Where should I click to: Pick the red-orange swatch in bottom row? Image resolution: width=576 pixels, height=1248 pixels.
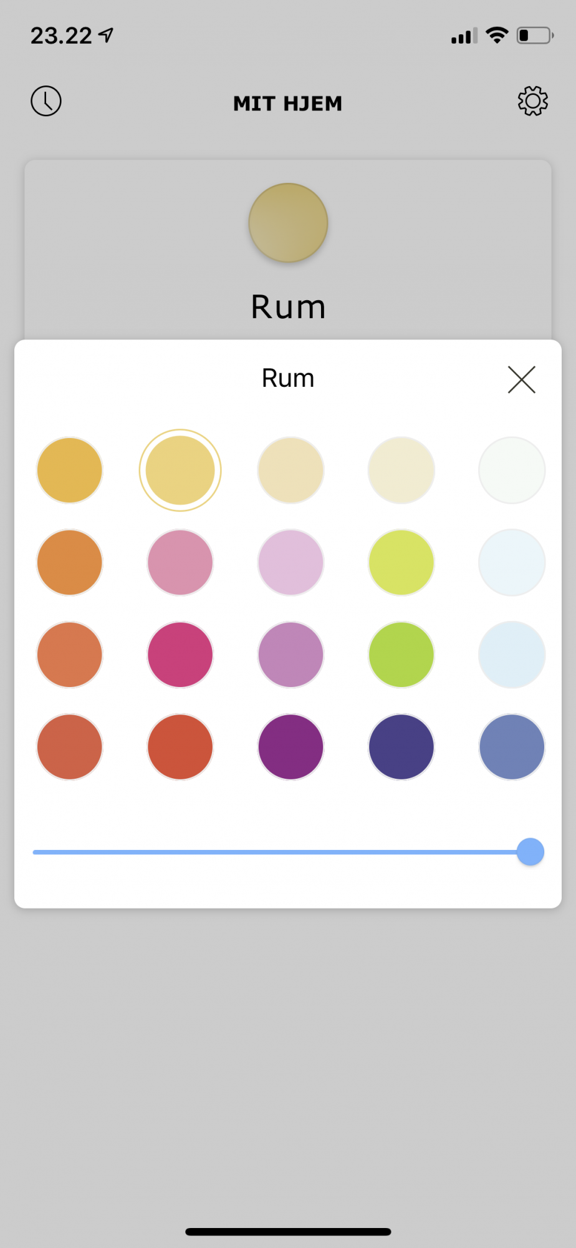[180, 747]
